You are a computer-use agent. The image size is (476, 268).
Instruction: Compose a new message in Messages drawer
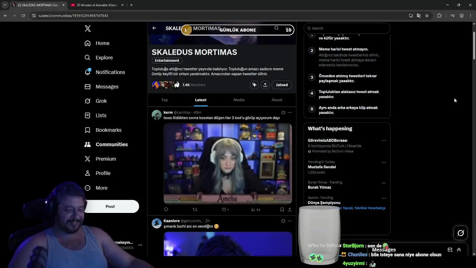tap(450, 250)
